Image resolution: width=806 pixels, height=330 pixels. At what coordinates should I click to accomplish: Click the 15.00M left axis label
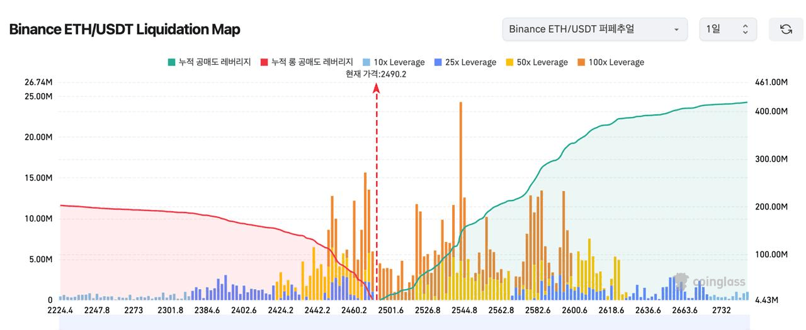pyautogui.click(x=38, y=178)
